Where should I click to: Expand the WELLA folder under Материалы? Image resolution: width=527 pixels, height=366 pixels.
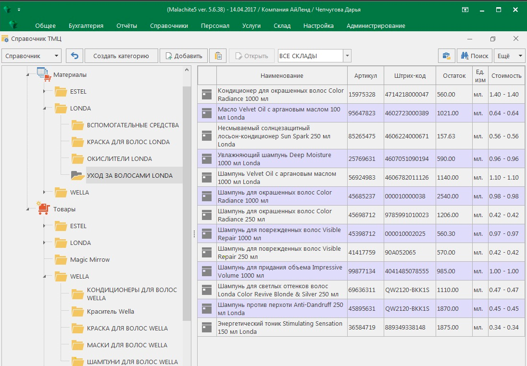pyautogui.click(x=44, y=192)
